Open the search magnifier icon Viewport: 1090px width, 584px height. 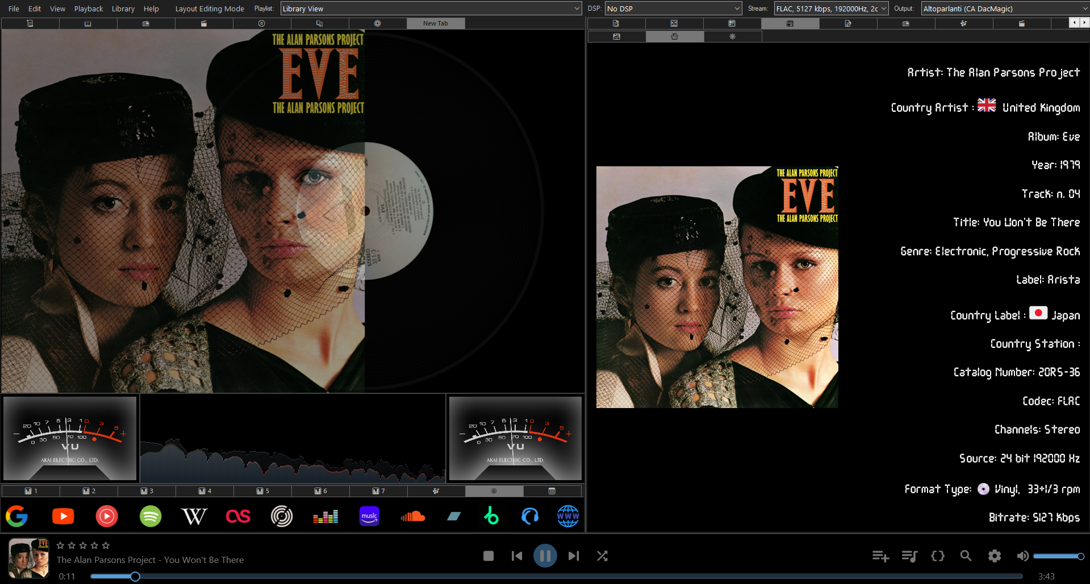(966, 556)
